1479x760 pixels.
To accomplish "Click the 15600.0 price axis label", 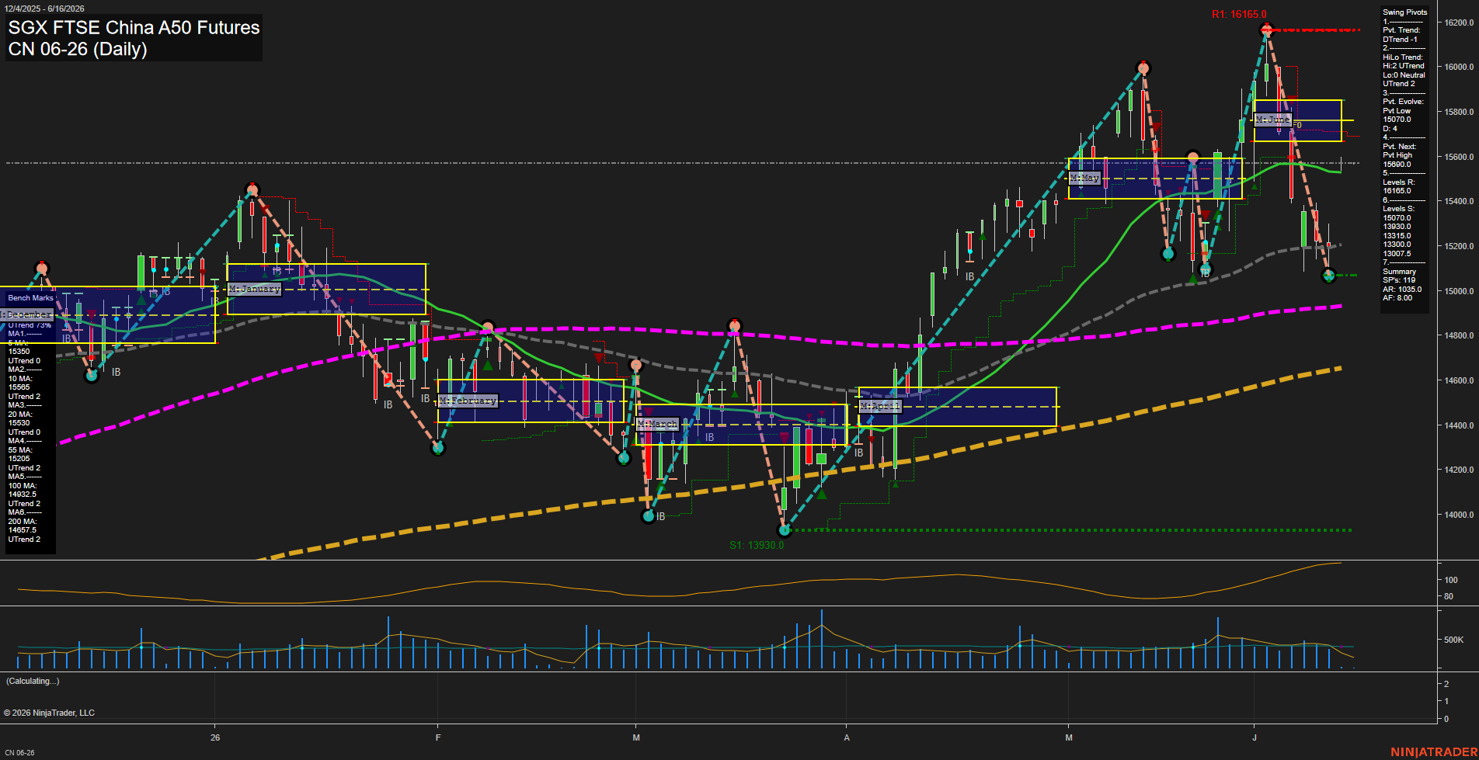I will click(x=1459, y=157).
